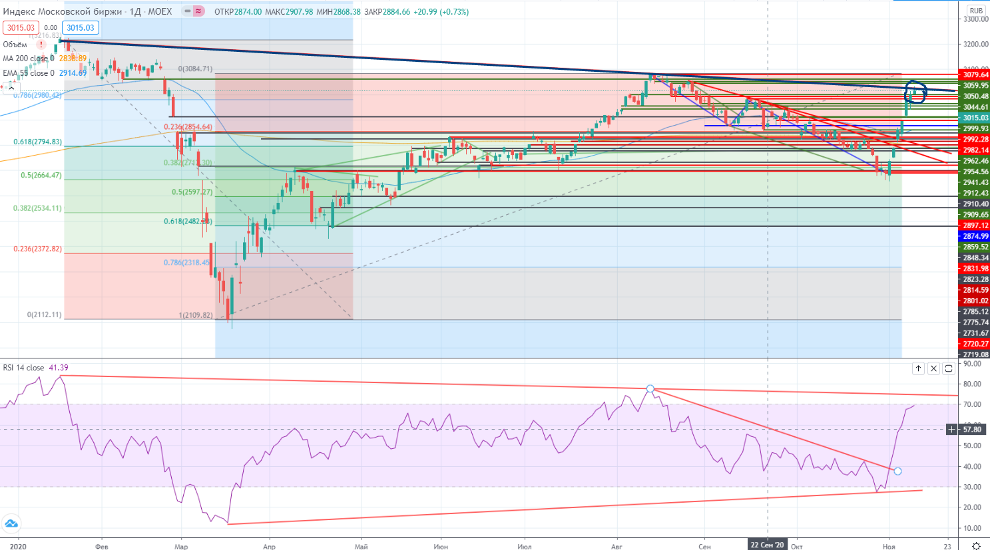Click the red 3079.64 price level label

tap(975, 75)
